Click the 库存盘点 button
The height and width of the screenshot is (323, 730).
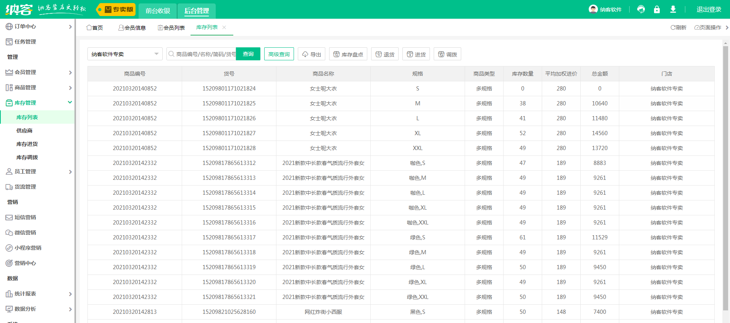click(348, 54)
